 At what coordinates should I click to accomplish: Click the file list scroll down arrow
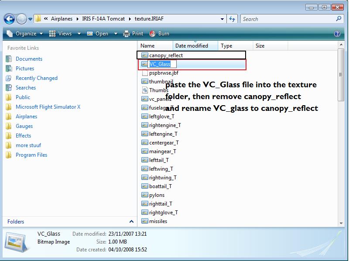click(x=341, y=223)
